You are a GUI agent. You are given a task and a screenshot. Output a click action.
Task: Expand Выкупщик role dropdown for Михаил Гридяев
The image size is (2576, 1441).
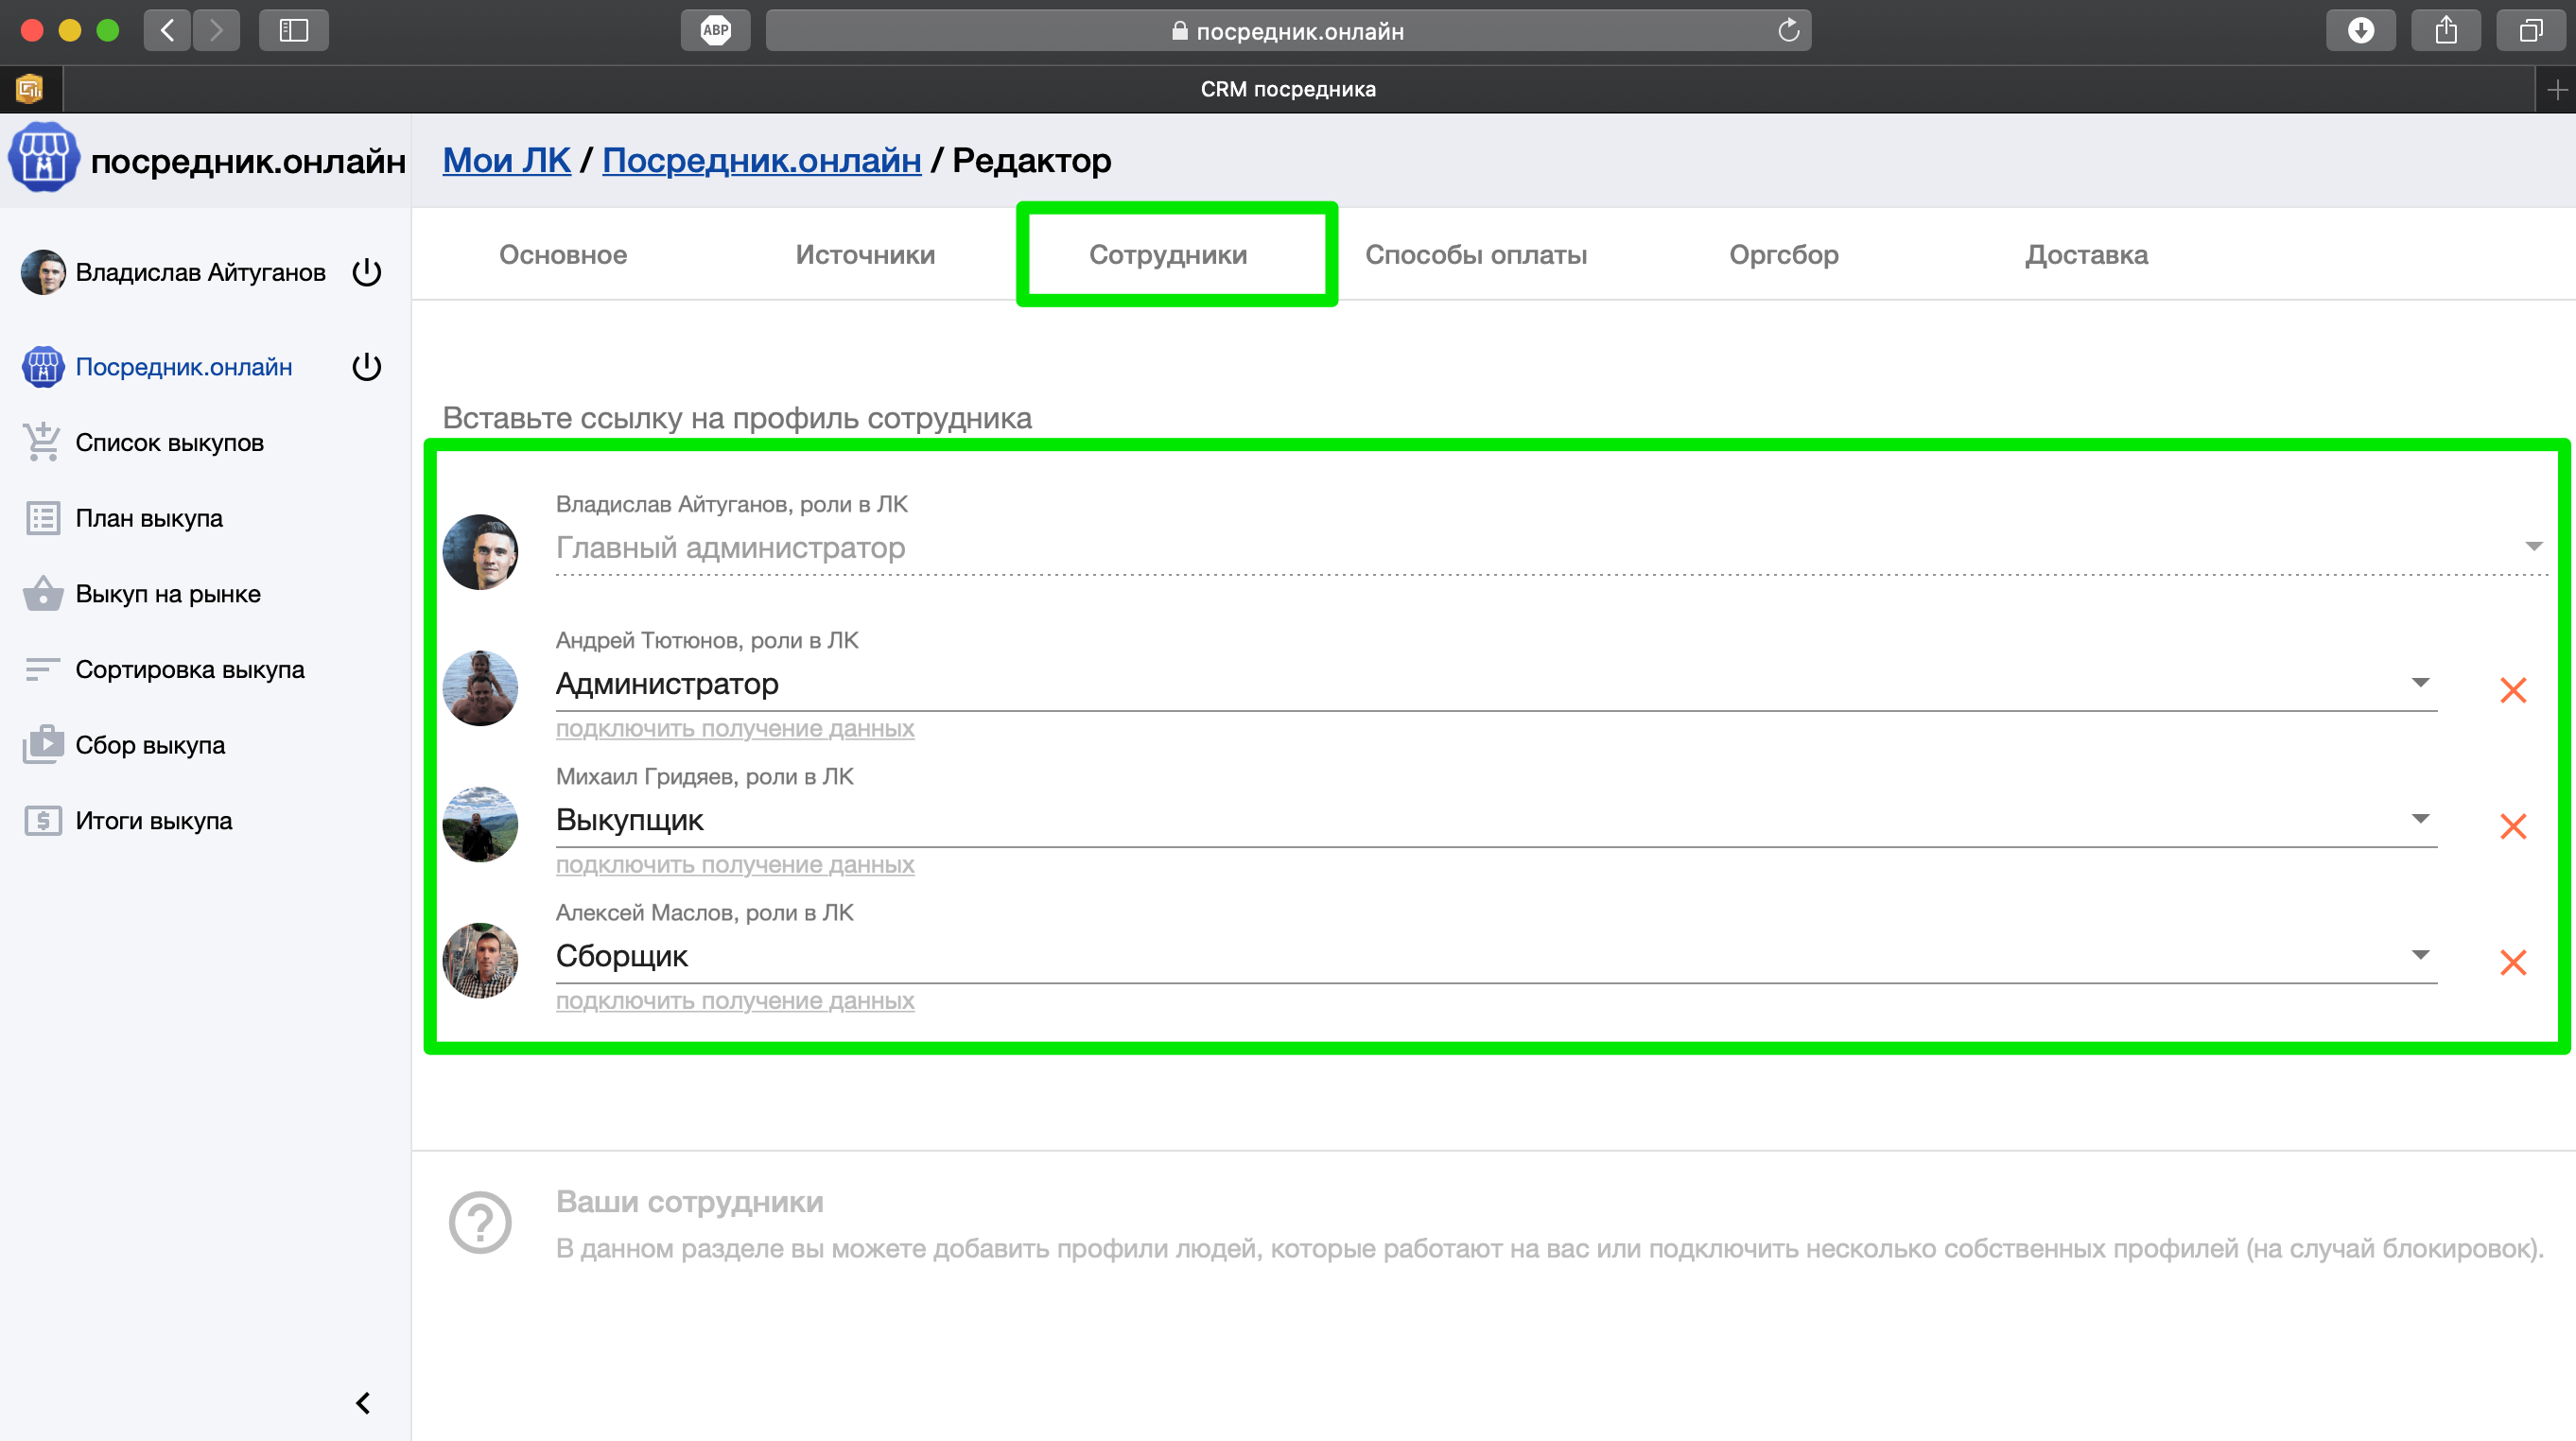(2419, 819)
